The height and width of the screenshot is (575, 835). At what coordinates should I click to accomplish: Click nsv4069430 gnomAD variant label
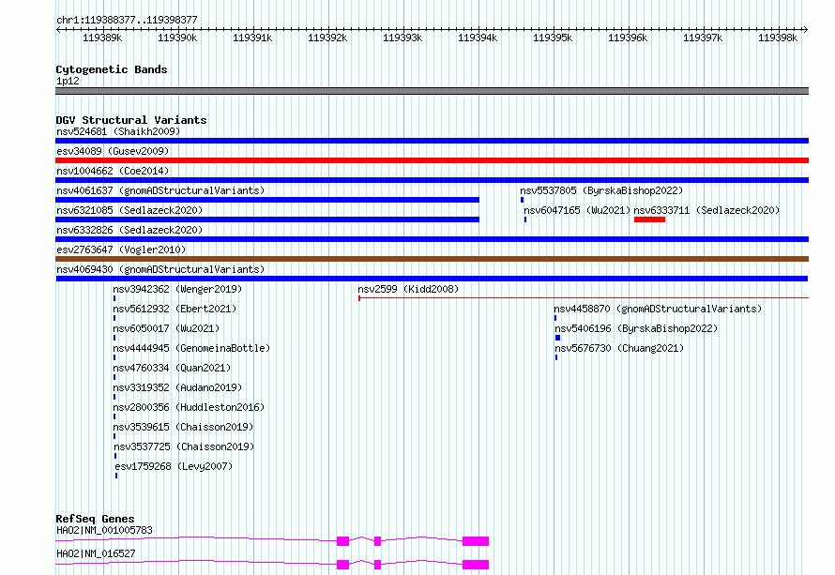coord(160,269)
